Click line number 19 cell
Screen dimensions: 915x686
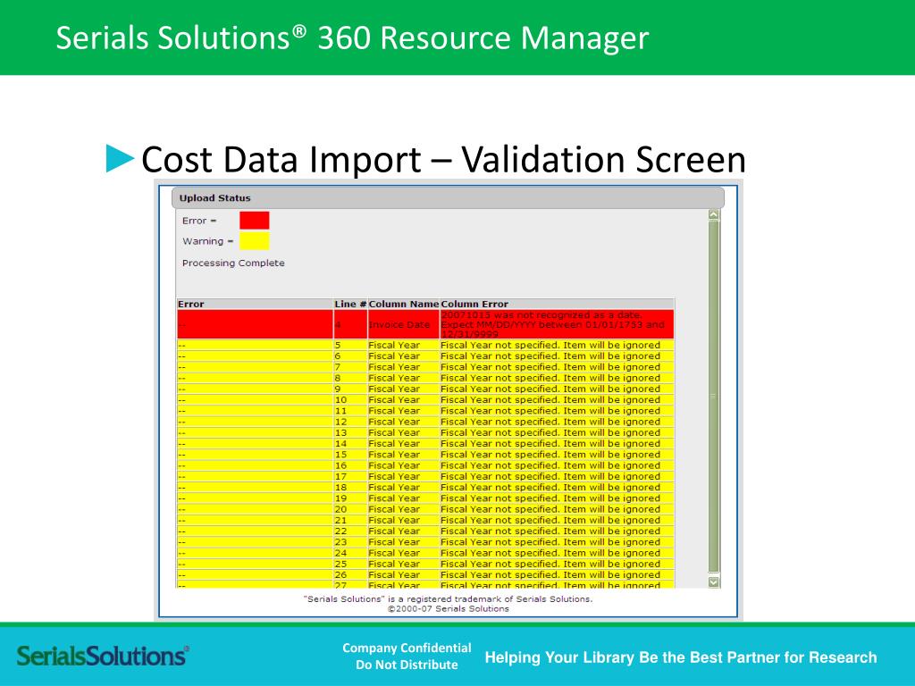click(350, 498)
